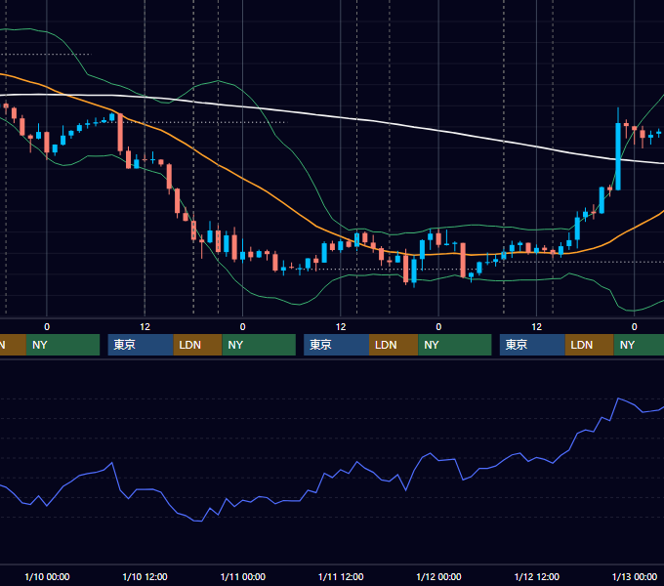Click the 1/10 12:00 date label

[145, 576]
